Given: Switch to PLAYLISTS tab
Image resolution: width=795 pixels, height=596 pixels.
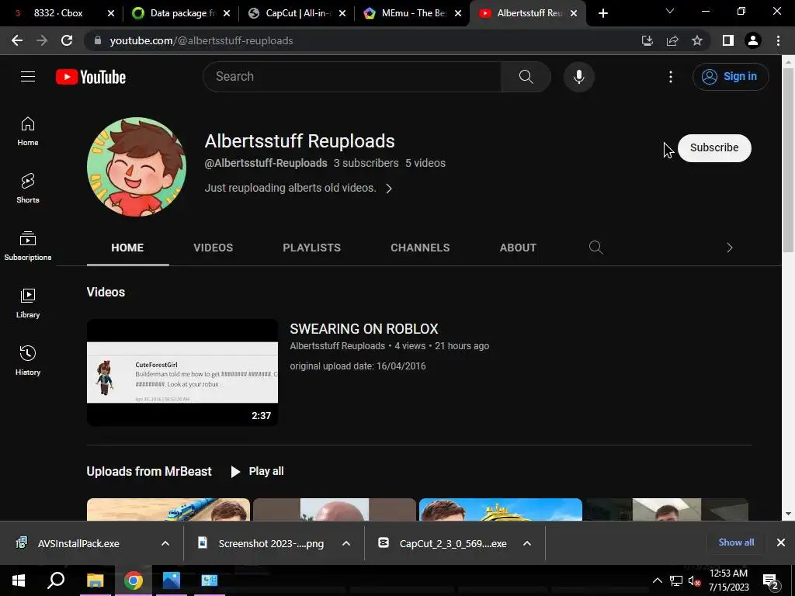Looking at the screenshot, I should pos(312,248).
